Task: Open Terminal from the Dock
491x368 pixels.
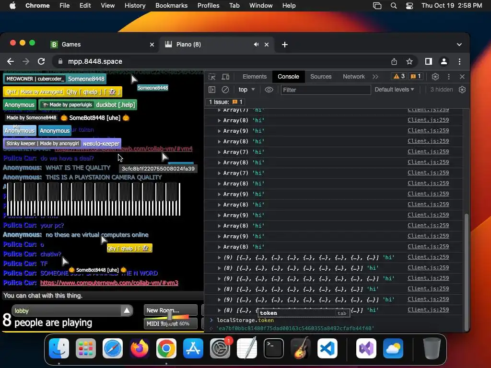Action: [x=274, y=348]
